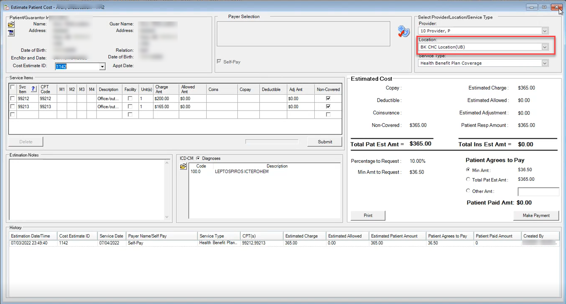Click Estimation Date/Time column header

click(x=33, y=236)
